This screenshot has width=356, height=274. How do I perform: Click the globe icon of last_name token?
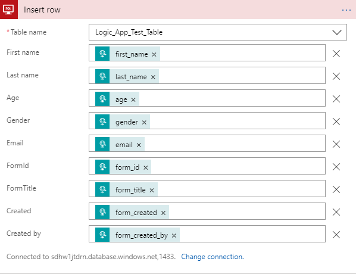(102, 76)
